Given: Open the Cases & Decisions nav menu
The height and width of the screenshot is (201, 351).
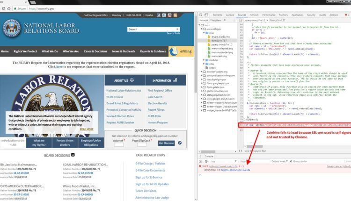Looking at the screenshot, I should (95, 51).
